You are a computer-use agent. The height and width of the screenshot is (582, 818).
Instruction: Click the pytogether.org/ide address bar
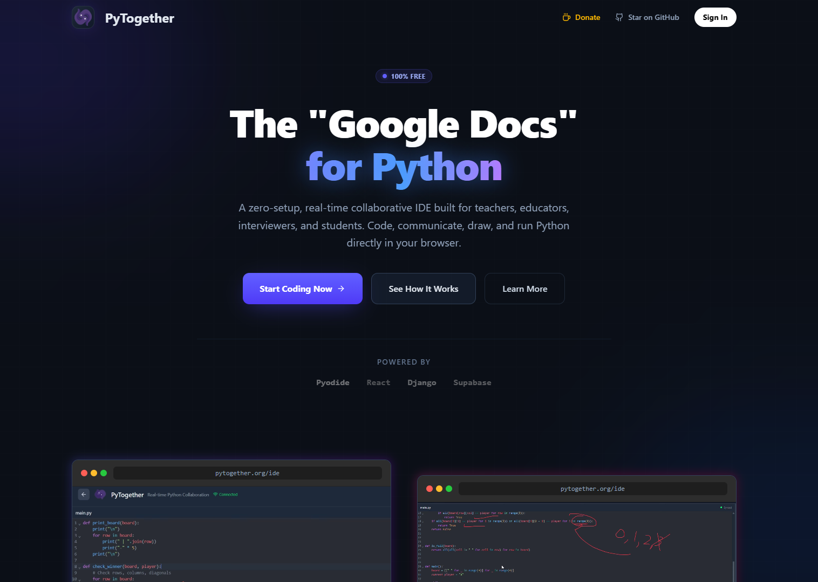[x=247, y=473]
